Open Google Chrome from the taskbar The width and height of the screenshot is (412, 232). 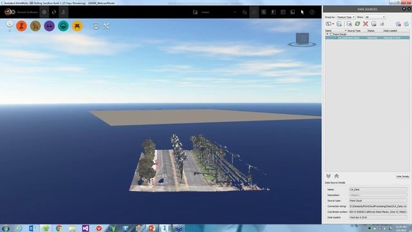click(x=59, y=228)
